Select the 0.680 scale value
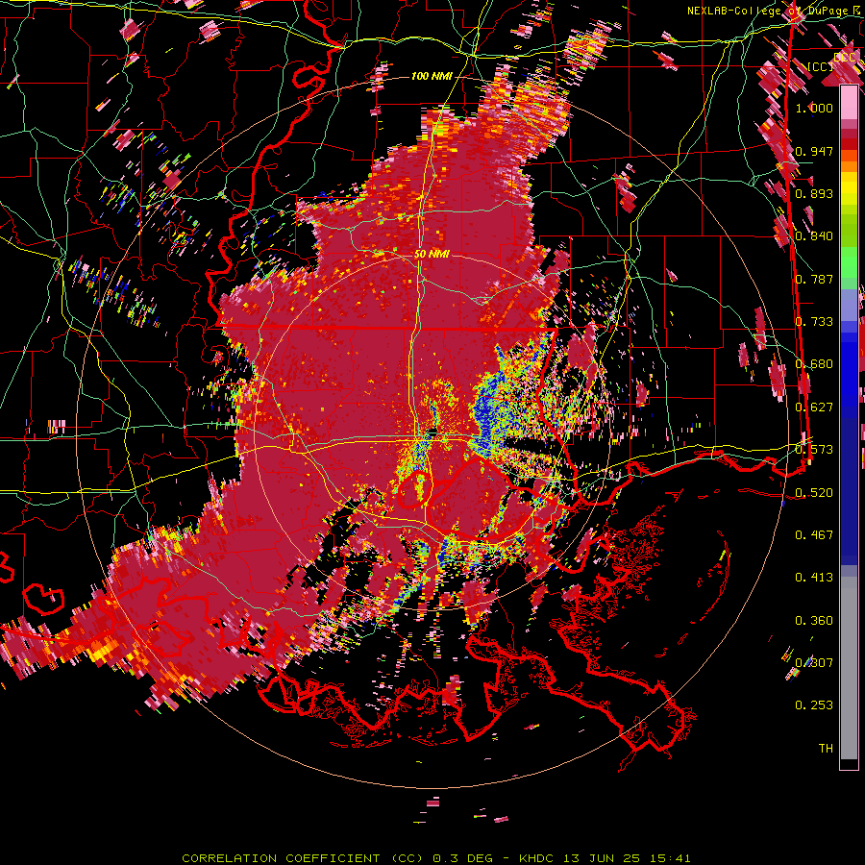Viewport: 865px width, 865px height. click(x=814, y=364)
